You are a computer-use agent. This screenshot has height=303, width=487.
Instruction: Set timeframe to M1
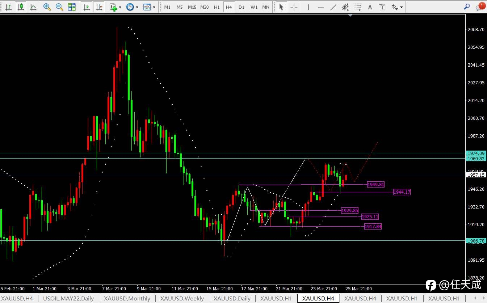[x=167, y=7]
